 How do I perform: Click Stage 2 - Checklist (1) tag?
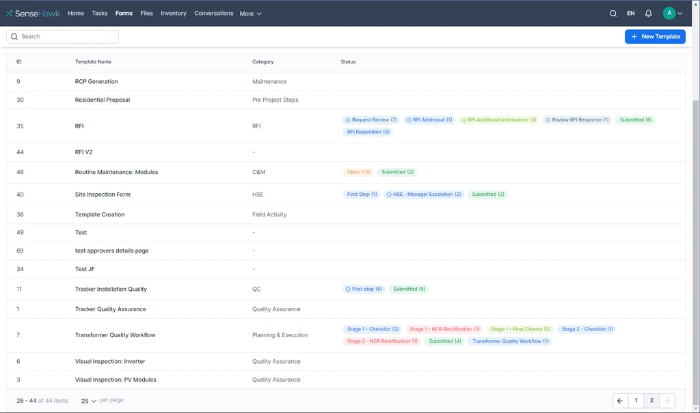point(587,329)
